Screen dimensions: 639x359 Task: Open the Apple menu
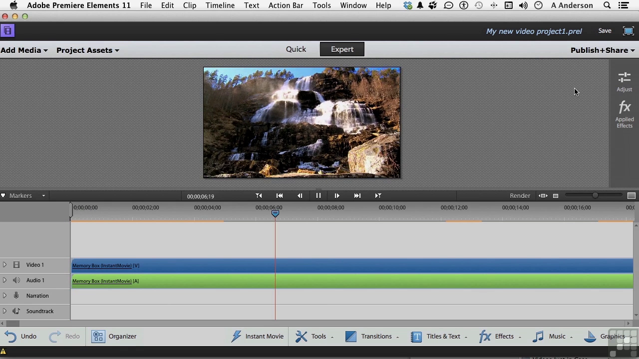click(13, 5)
